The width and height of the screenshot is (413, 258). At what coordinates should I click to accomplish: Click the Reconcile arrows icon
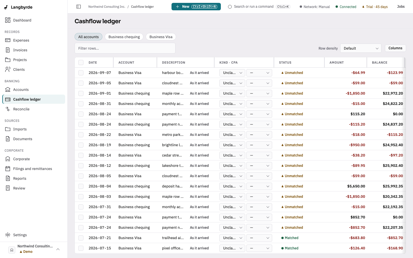[x=8, y=109]
